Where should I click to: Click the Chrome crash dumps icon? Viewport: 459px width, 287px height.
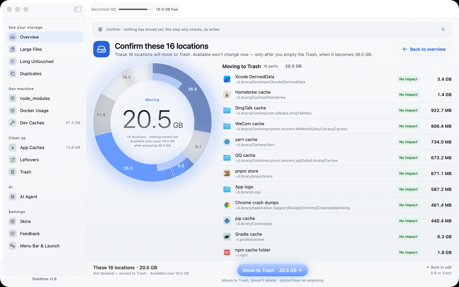pos(227,205)
